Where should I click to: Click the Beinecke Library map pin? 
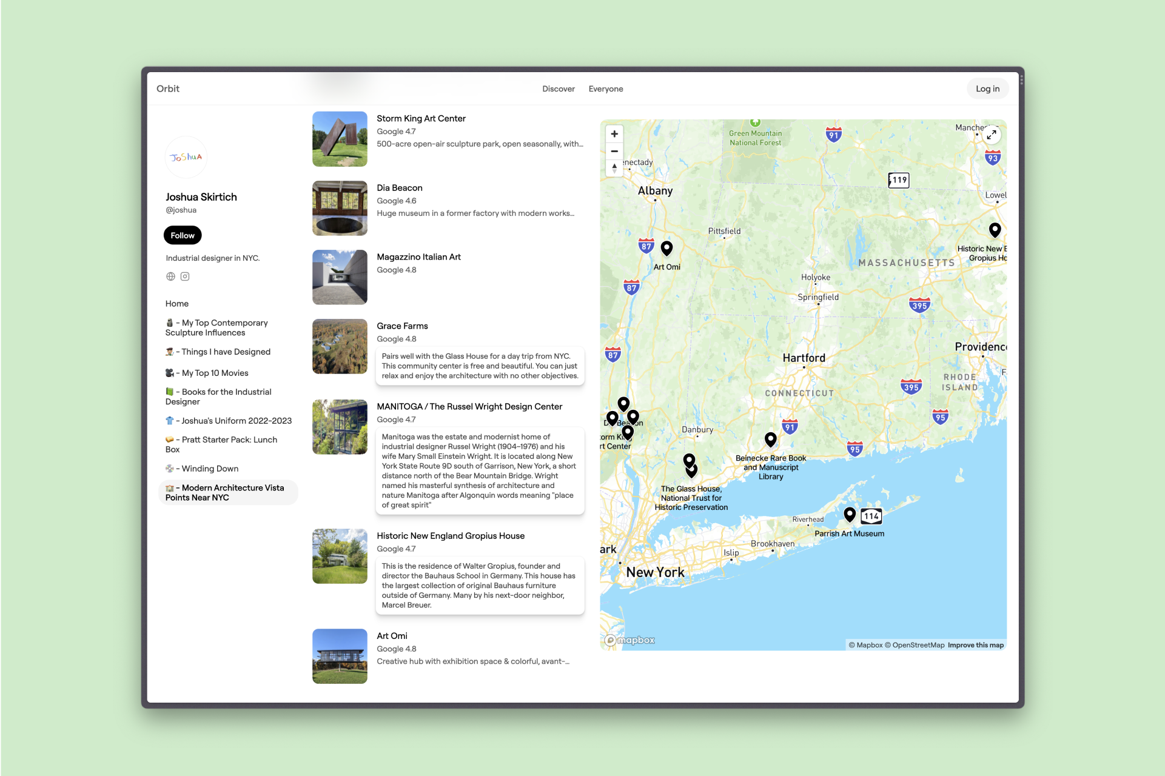770,440
